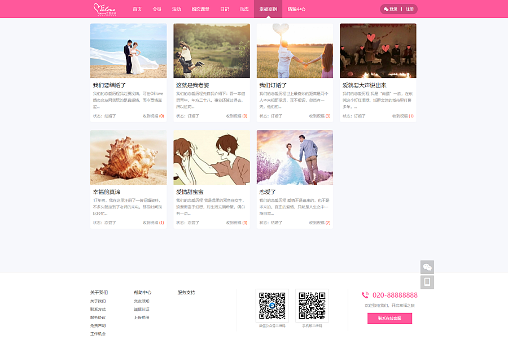Open the 工作机会 footer link
Screen dimensions: 508x339
[98, 334]
